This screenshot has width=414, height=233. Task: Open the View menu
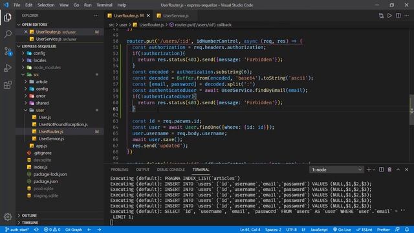pos(64,5)
